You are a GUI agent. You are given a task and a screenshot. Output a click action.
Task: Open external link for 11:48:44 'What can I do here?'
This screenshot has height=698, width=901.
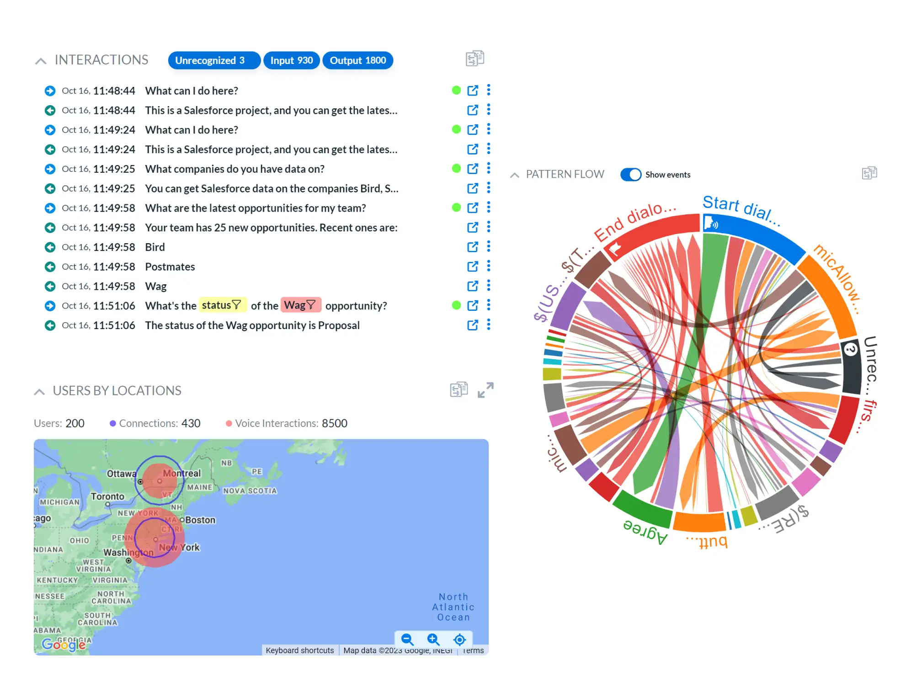pos(473,91)
